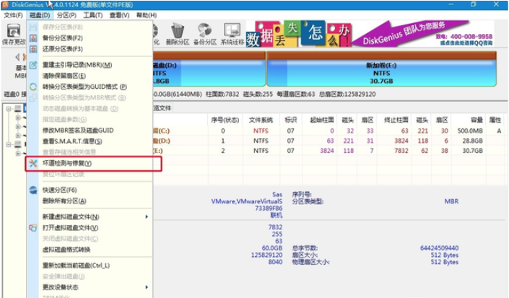Expand the 更改设备状态 submenu arrow

[147, 287]
